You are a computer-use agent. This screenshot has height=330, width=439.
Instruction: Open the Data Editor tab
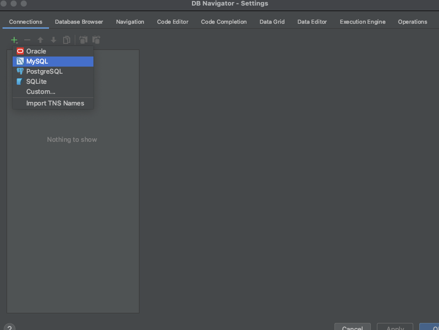[312, 22]
